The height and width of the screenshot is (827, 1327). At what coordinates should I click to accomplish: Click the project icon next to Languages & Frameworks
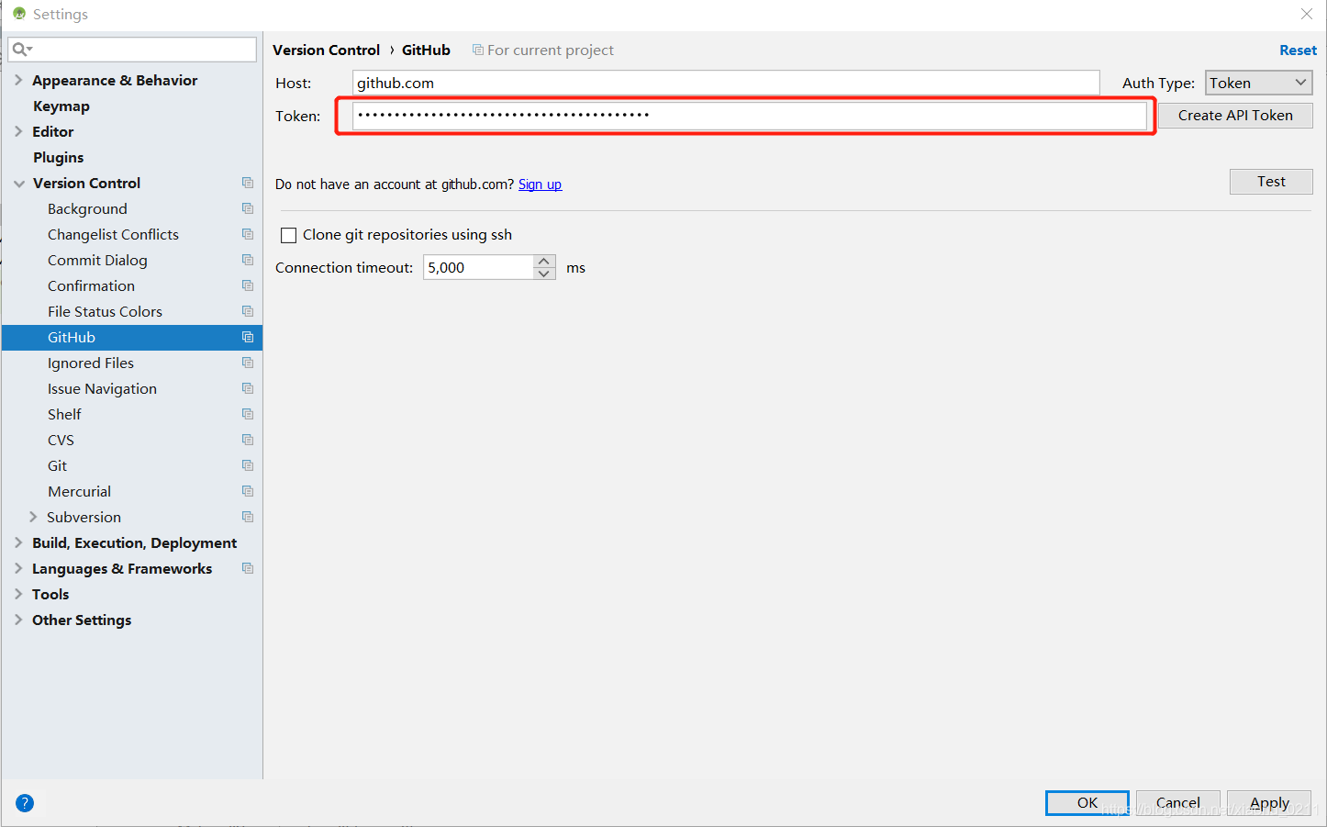(248, 568)
